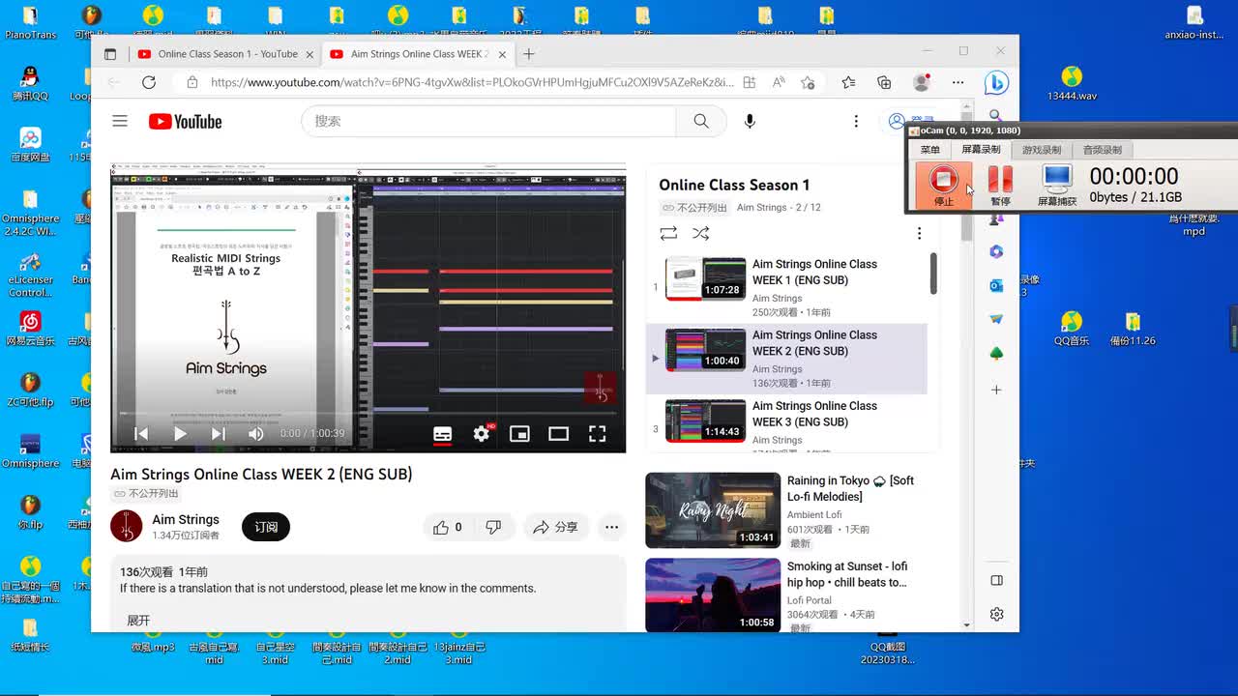Open Edge sidebar settings gear

pos(996,614)
